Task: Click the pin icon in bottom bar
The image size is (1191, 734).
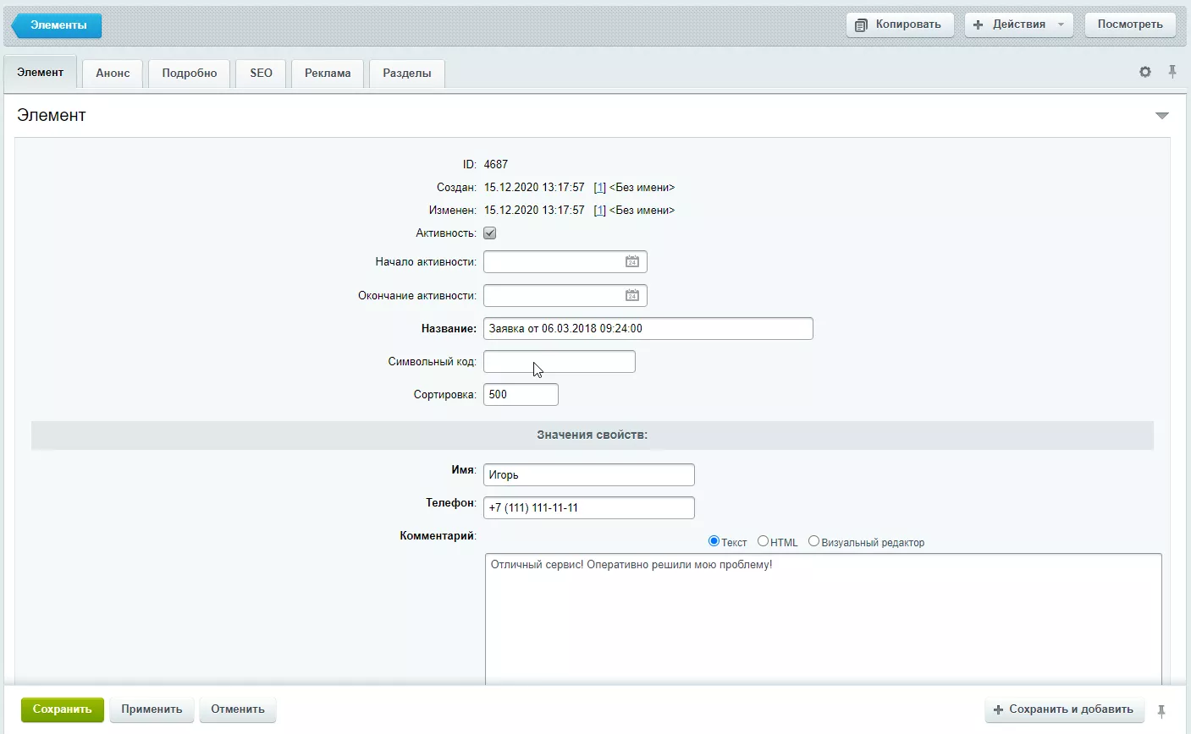Action: tap(1162, 710)
